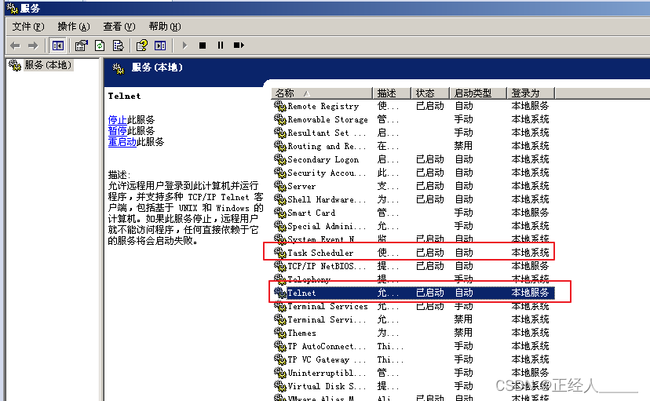Image resolution: width=650 pixels, height=401 pixels.
Task: Select the Security Accou... service row
Action: click(413, 173)
